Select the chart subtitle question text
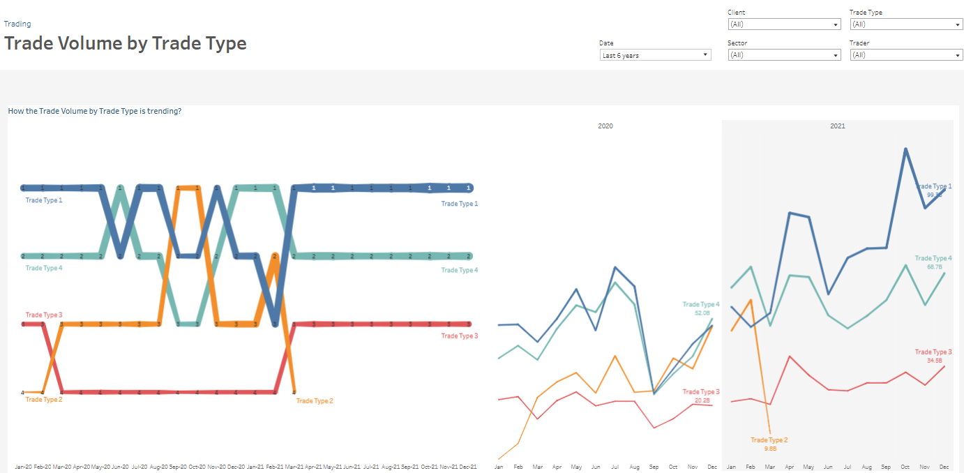964x473 pixels. [95, 111]
